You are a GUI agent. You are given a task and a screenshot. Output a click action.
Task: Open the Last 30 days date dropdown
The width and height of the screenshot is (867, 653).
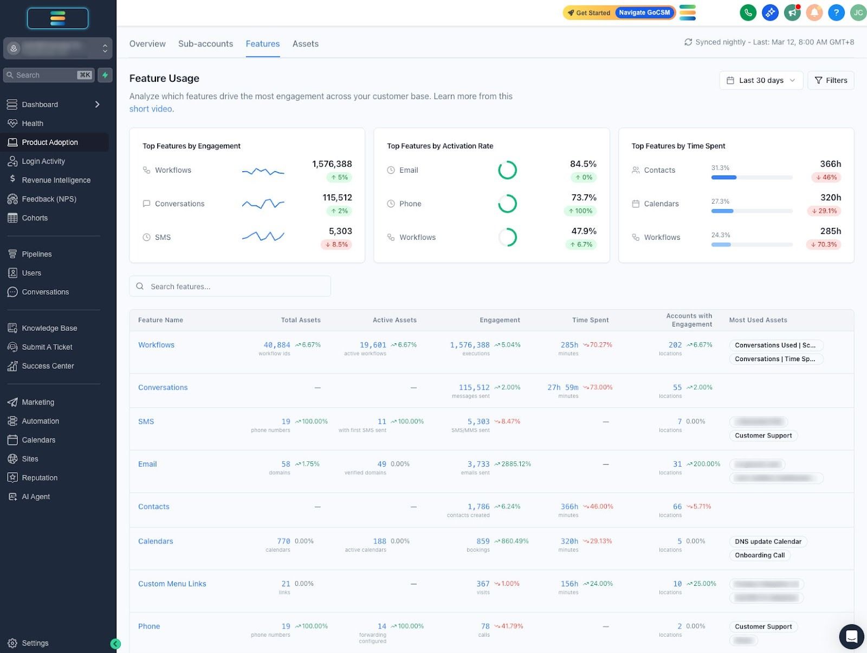pos(761,80)
